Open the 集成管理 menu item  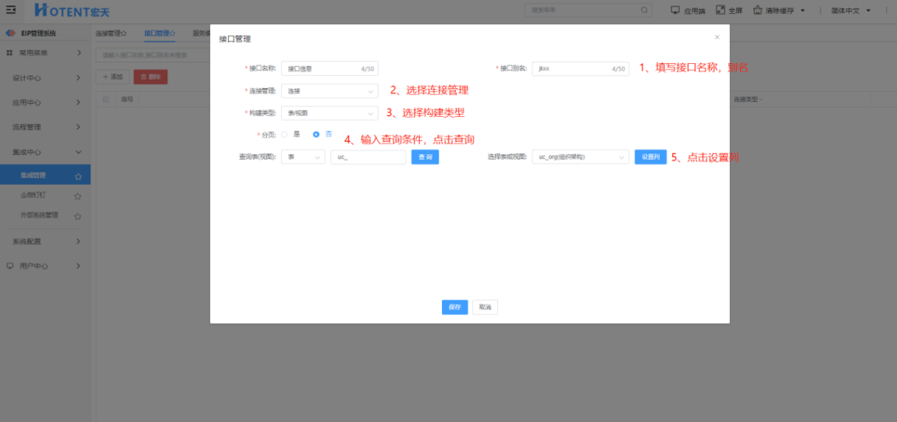tap(45, 175)
